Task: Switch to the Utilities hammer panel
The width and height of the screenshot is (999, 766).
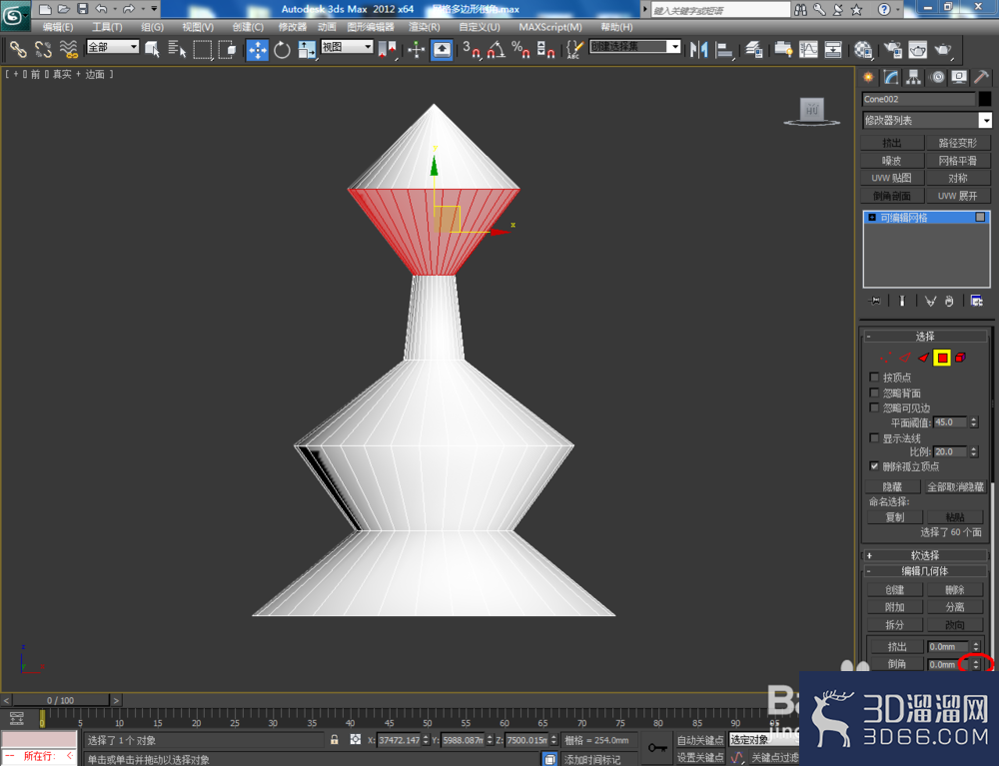Action: click(981, 78)
